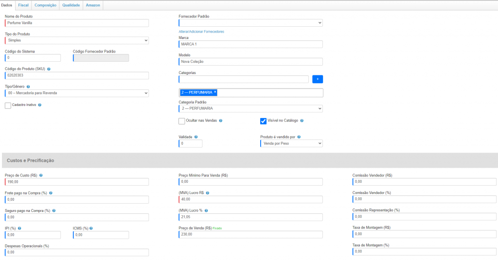The height and width of the screenshot is (261, 498).
Task: Open the Amazon tab
Action: point(93,5)
